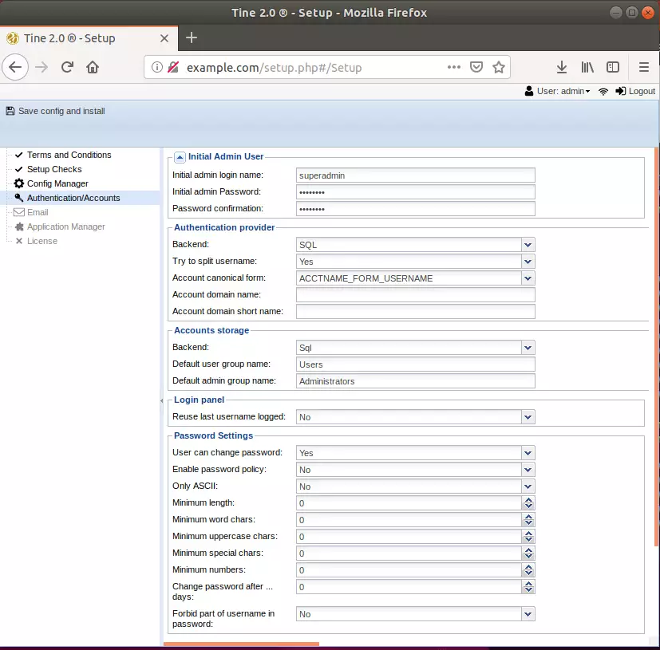The image size is (660, 650).
Task: Select Setup Checks in setup tree
Action: click(x=54, y=169)
